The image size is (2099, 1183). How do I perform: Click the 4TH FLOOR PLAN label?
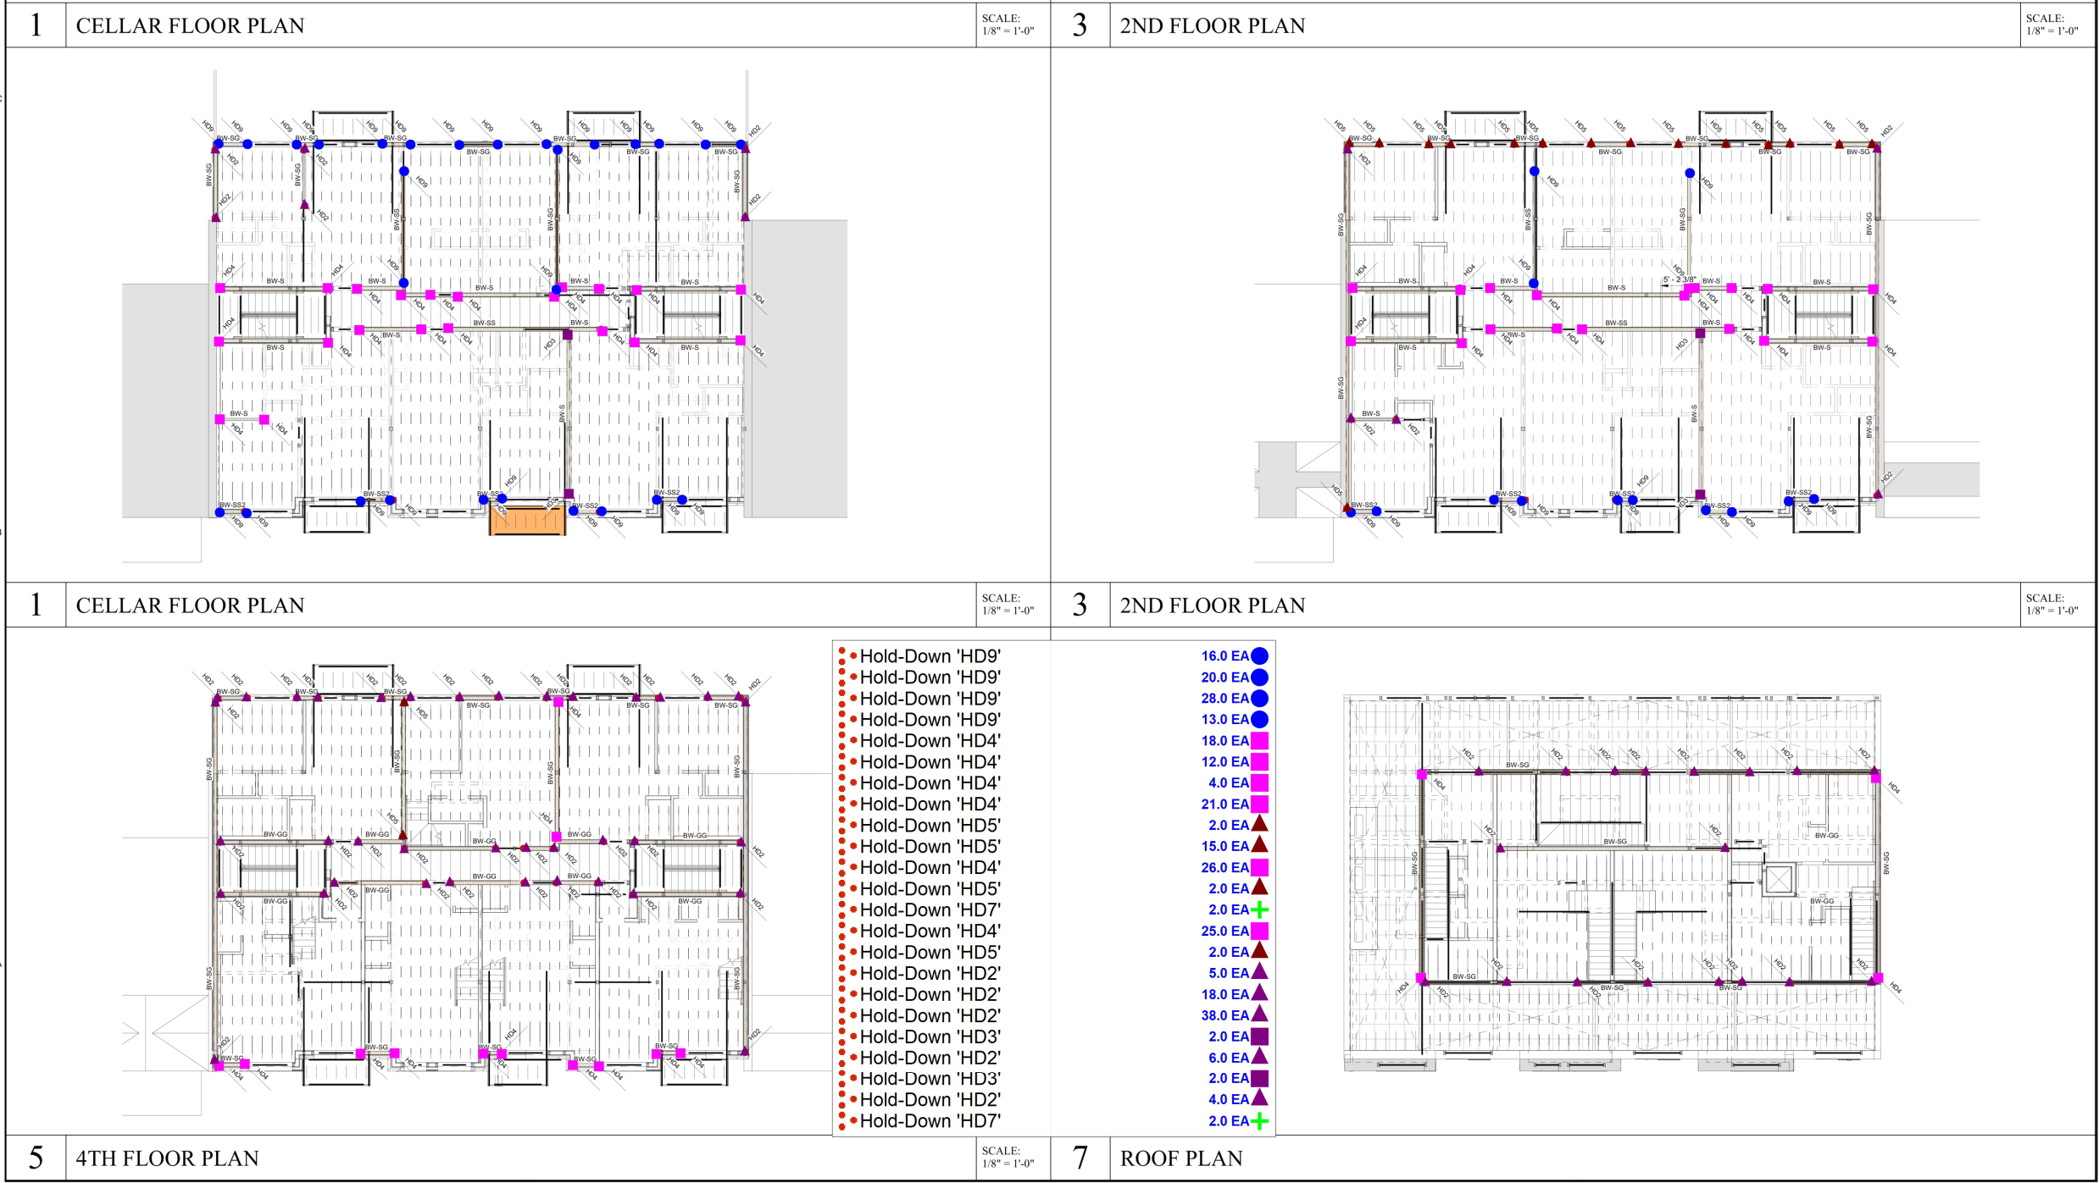tap(167, 1157)
